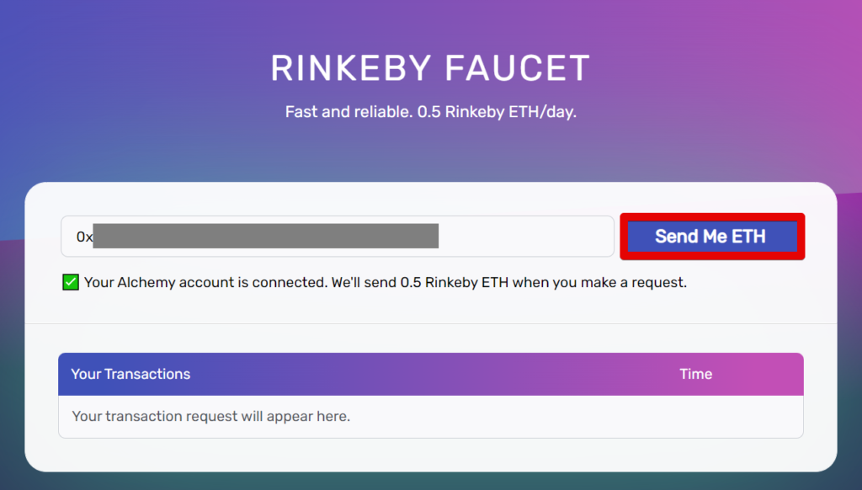Screen dimensions: 862x490
Task: Click "when you make a request" text
Action: (599, 283)
